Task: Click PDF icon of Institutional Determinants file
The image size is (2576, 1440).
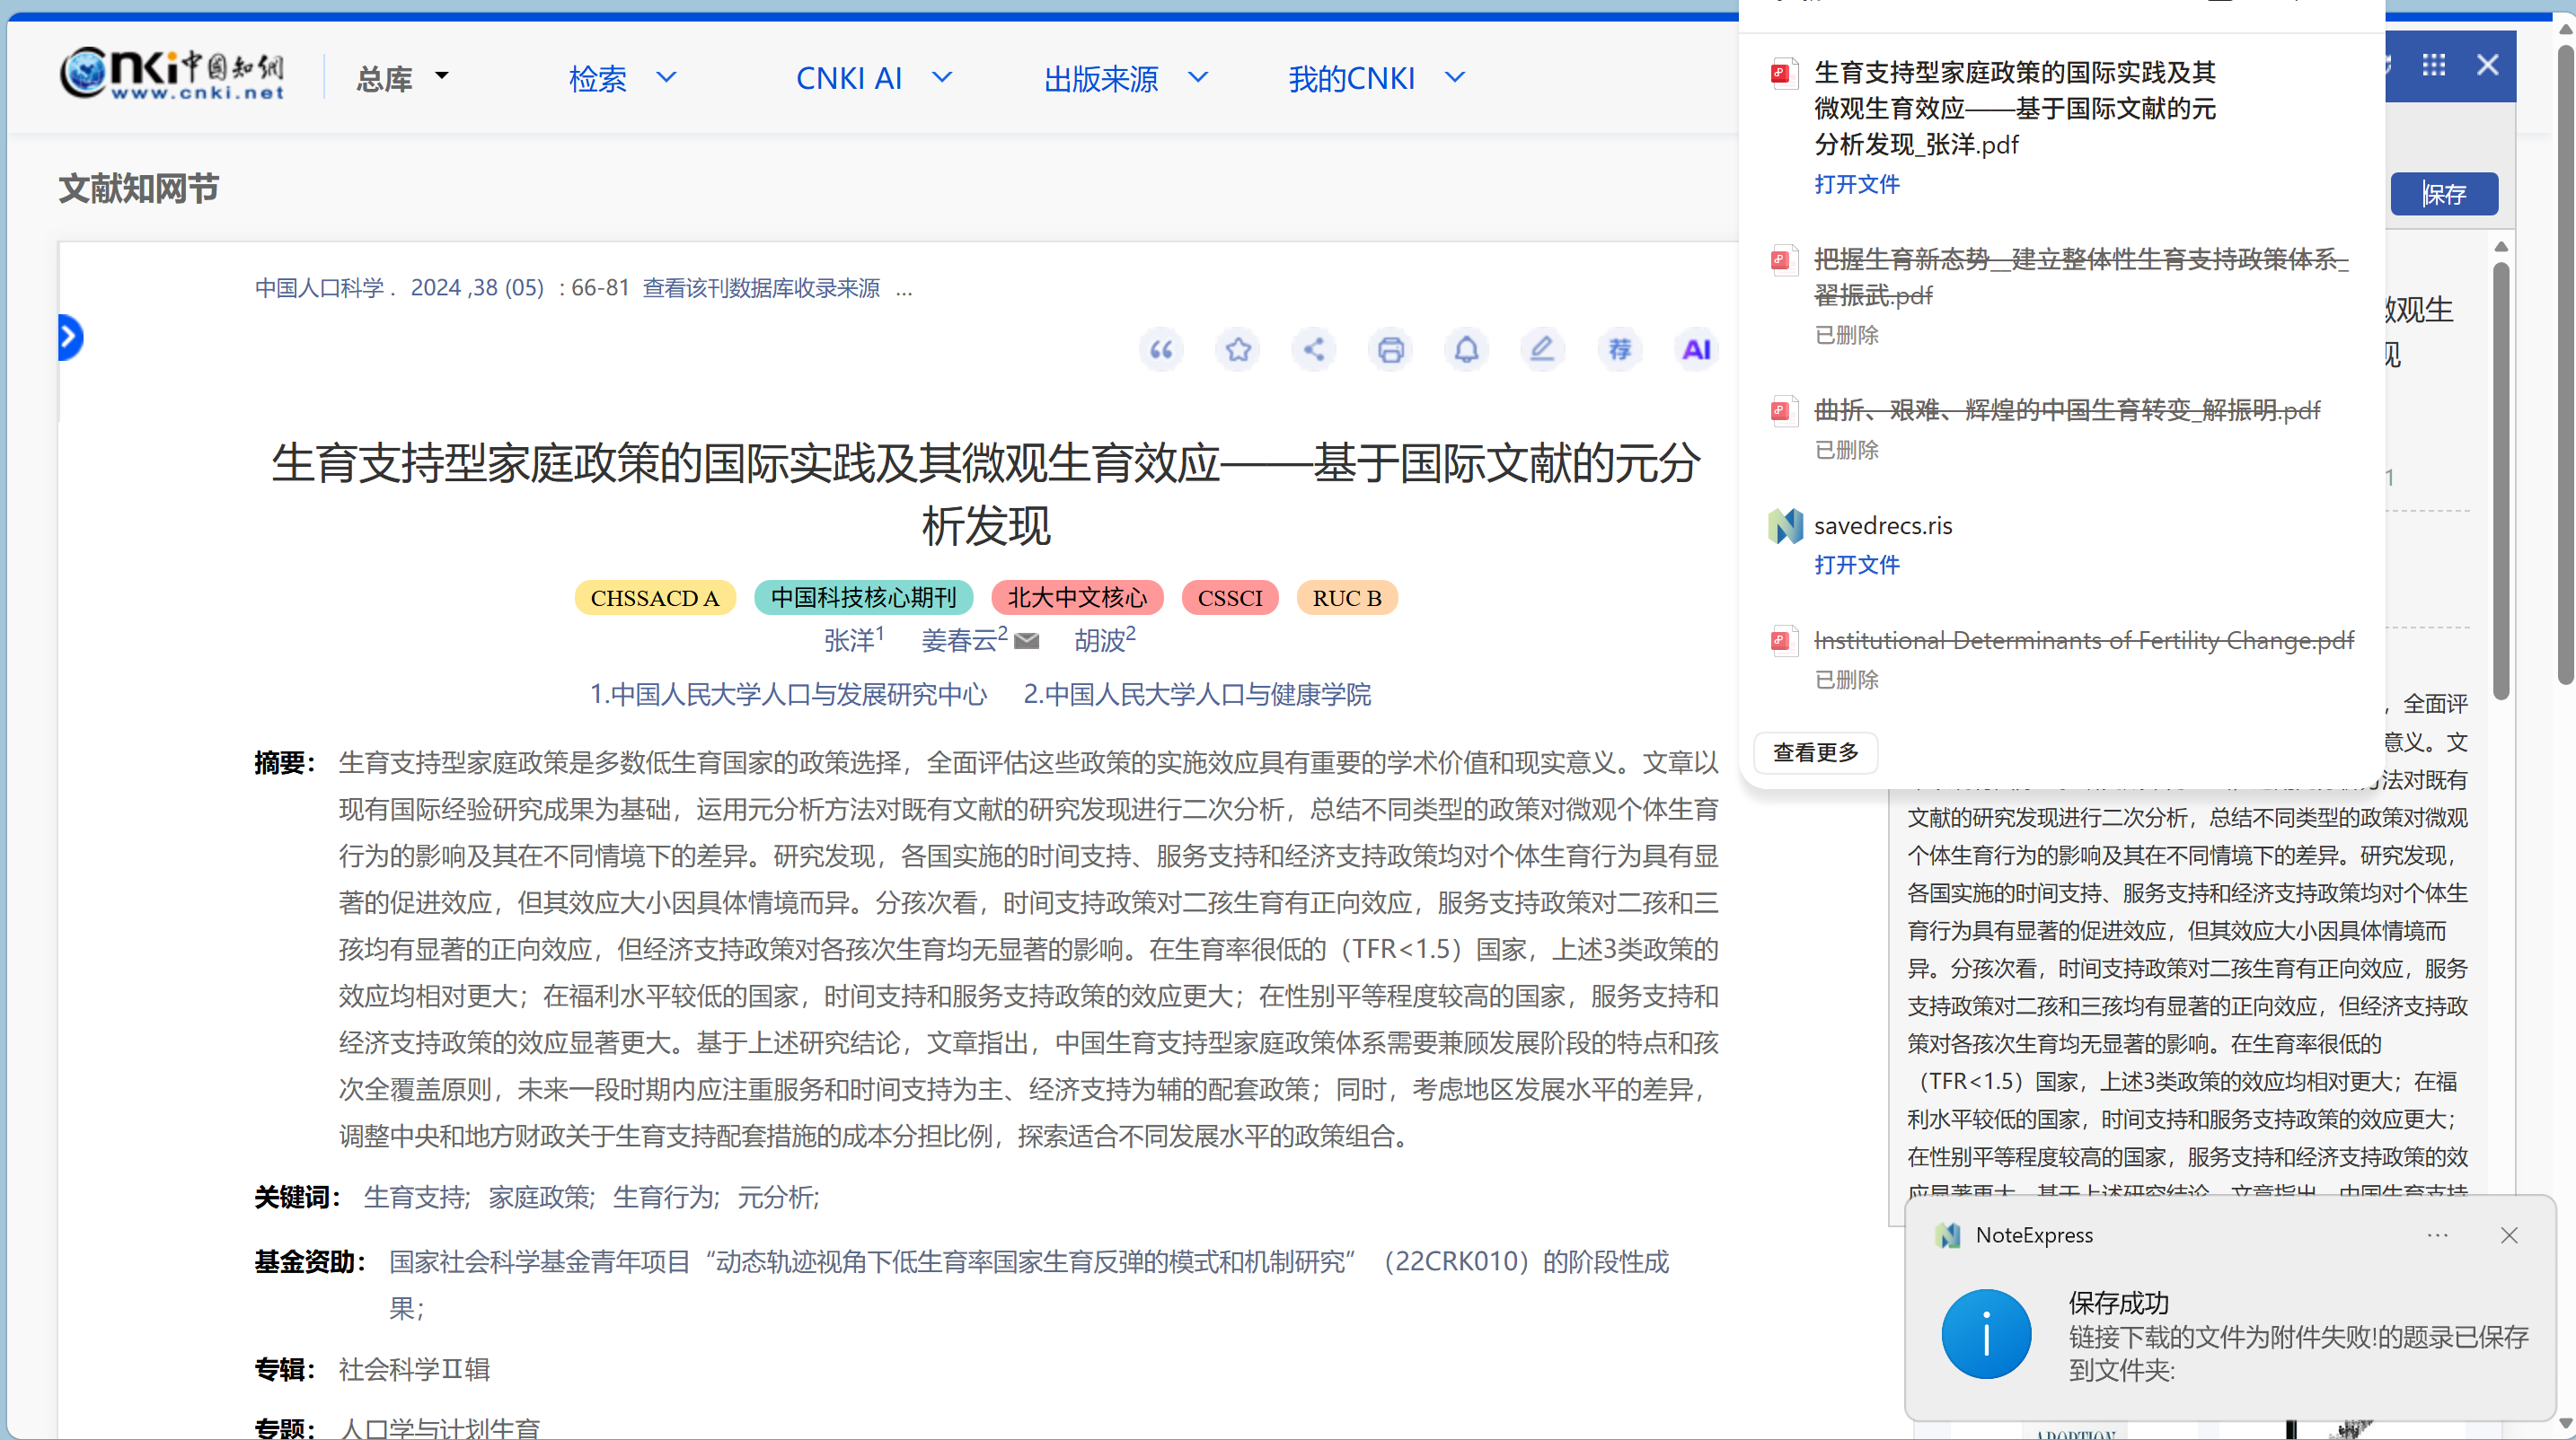Action: (1784, 641)
